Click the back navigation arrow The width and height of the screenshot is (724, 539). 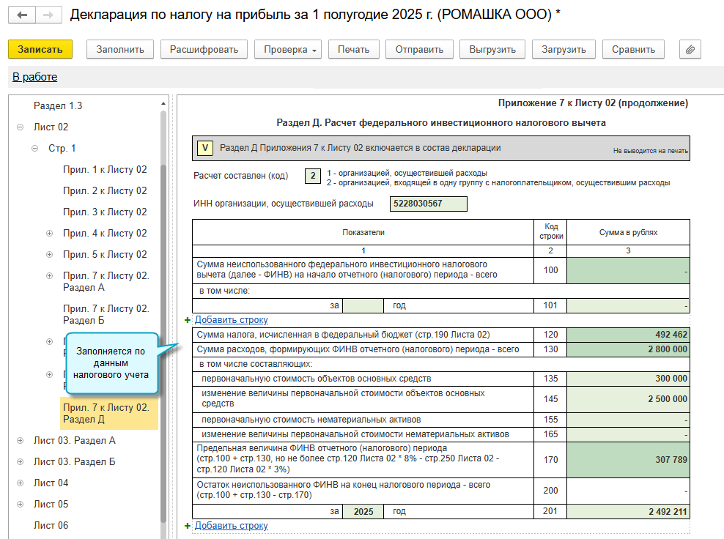(x=22, y=15)
